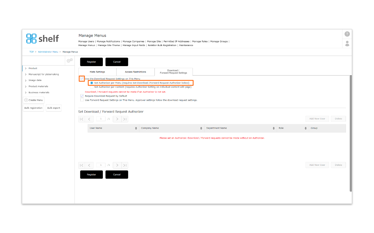This screenshot has height=233, width=374.
Task: Click the help question mark icon
Action: point(347,34)
